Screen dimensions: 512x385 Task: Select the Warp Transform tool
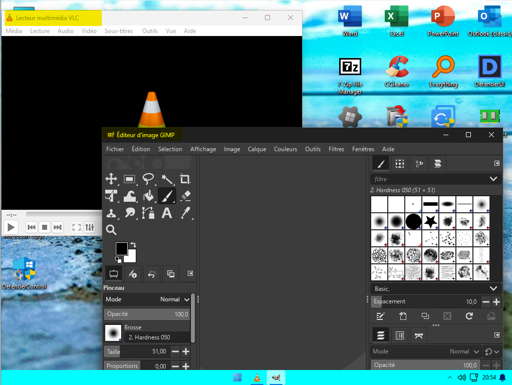point(130,196)
